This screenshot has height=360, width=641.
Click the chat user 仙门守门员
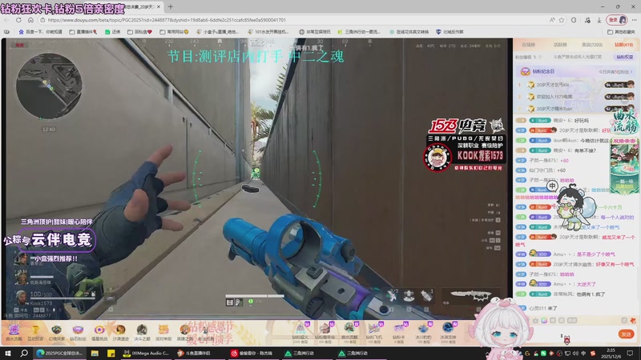(x=542, y=170)
